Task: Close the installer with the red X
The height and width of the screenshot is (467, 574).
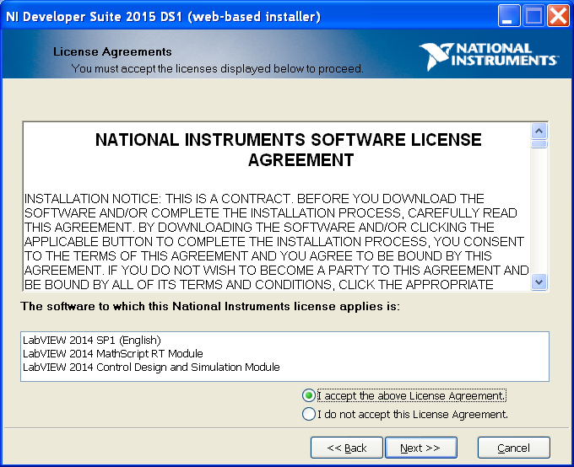Action: 557,16
